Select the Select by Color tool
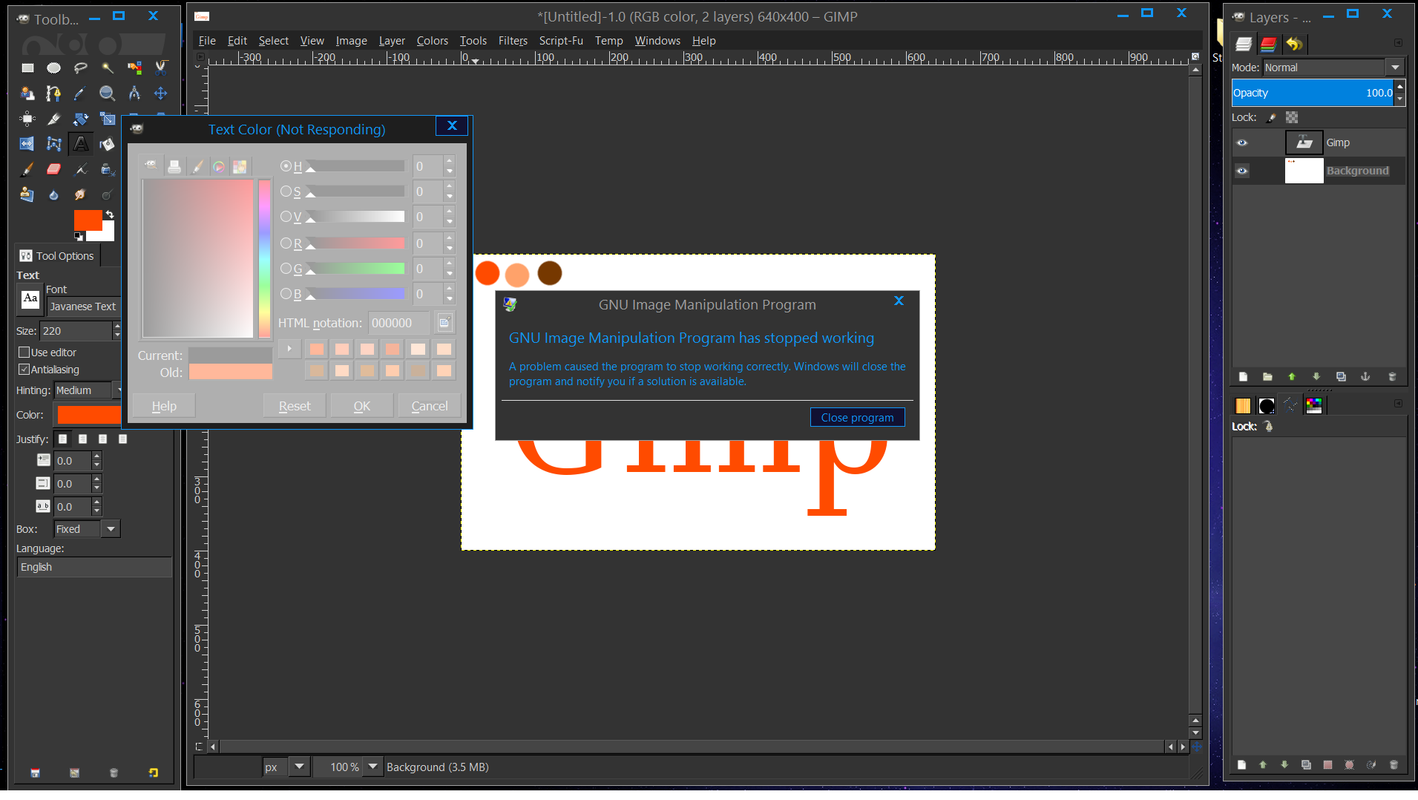The width and height of the screenshot is (1418, 800). pos(134,68)
